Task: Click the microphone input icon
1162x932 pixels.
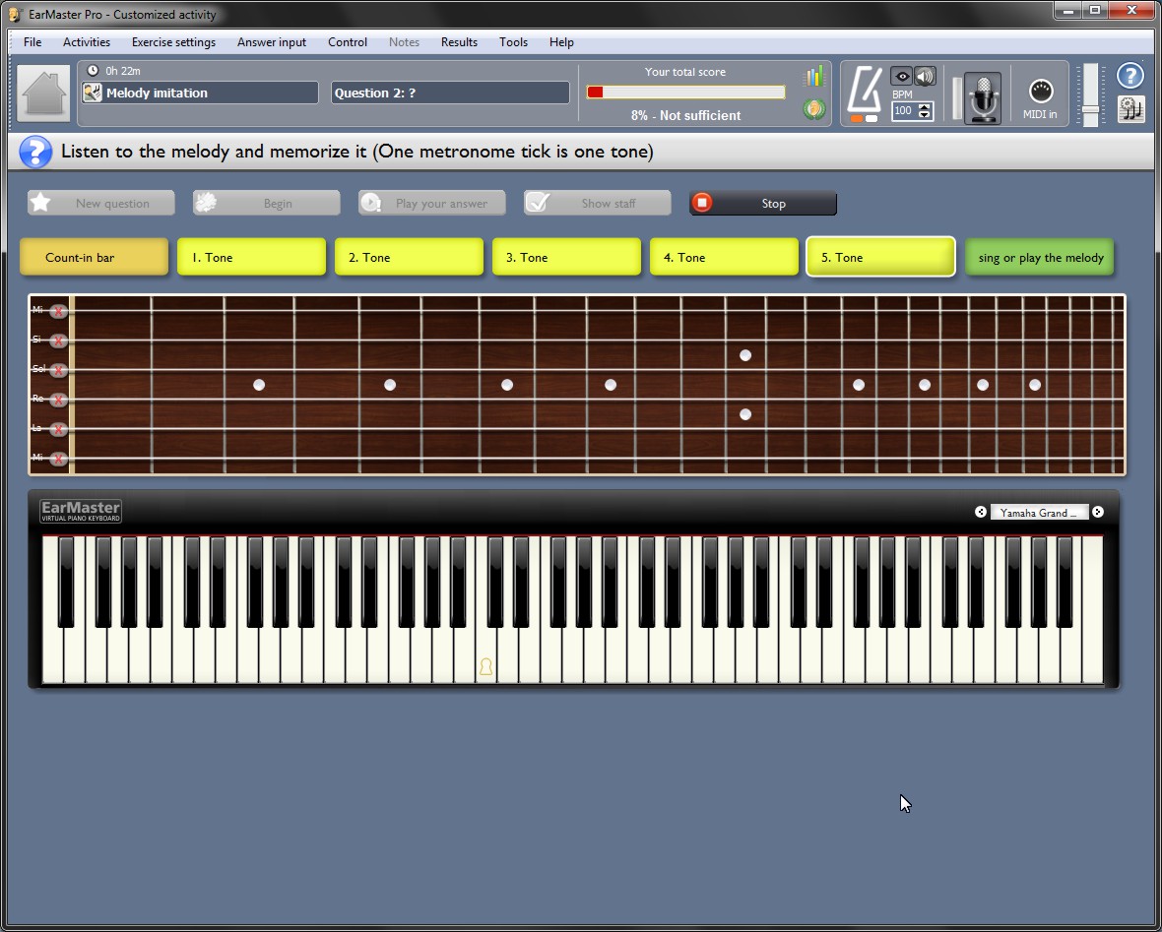Action: pyautogui.click(x=982, y=97)
